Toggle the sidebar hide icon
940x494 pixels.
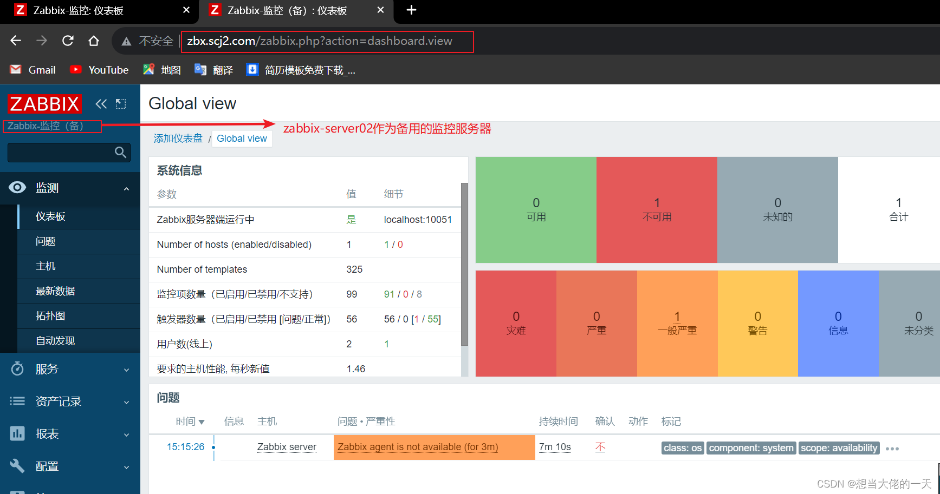121,104
